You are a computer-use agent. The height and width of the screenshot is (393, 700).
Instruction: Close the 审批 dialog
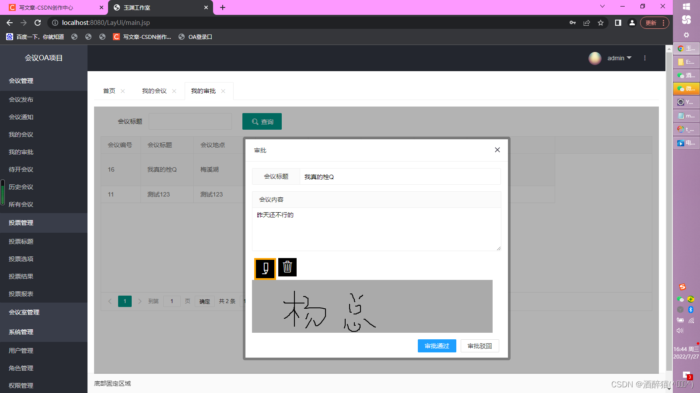click(x=497, y=150)
